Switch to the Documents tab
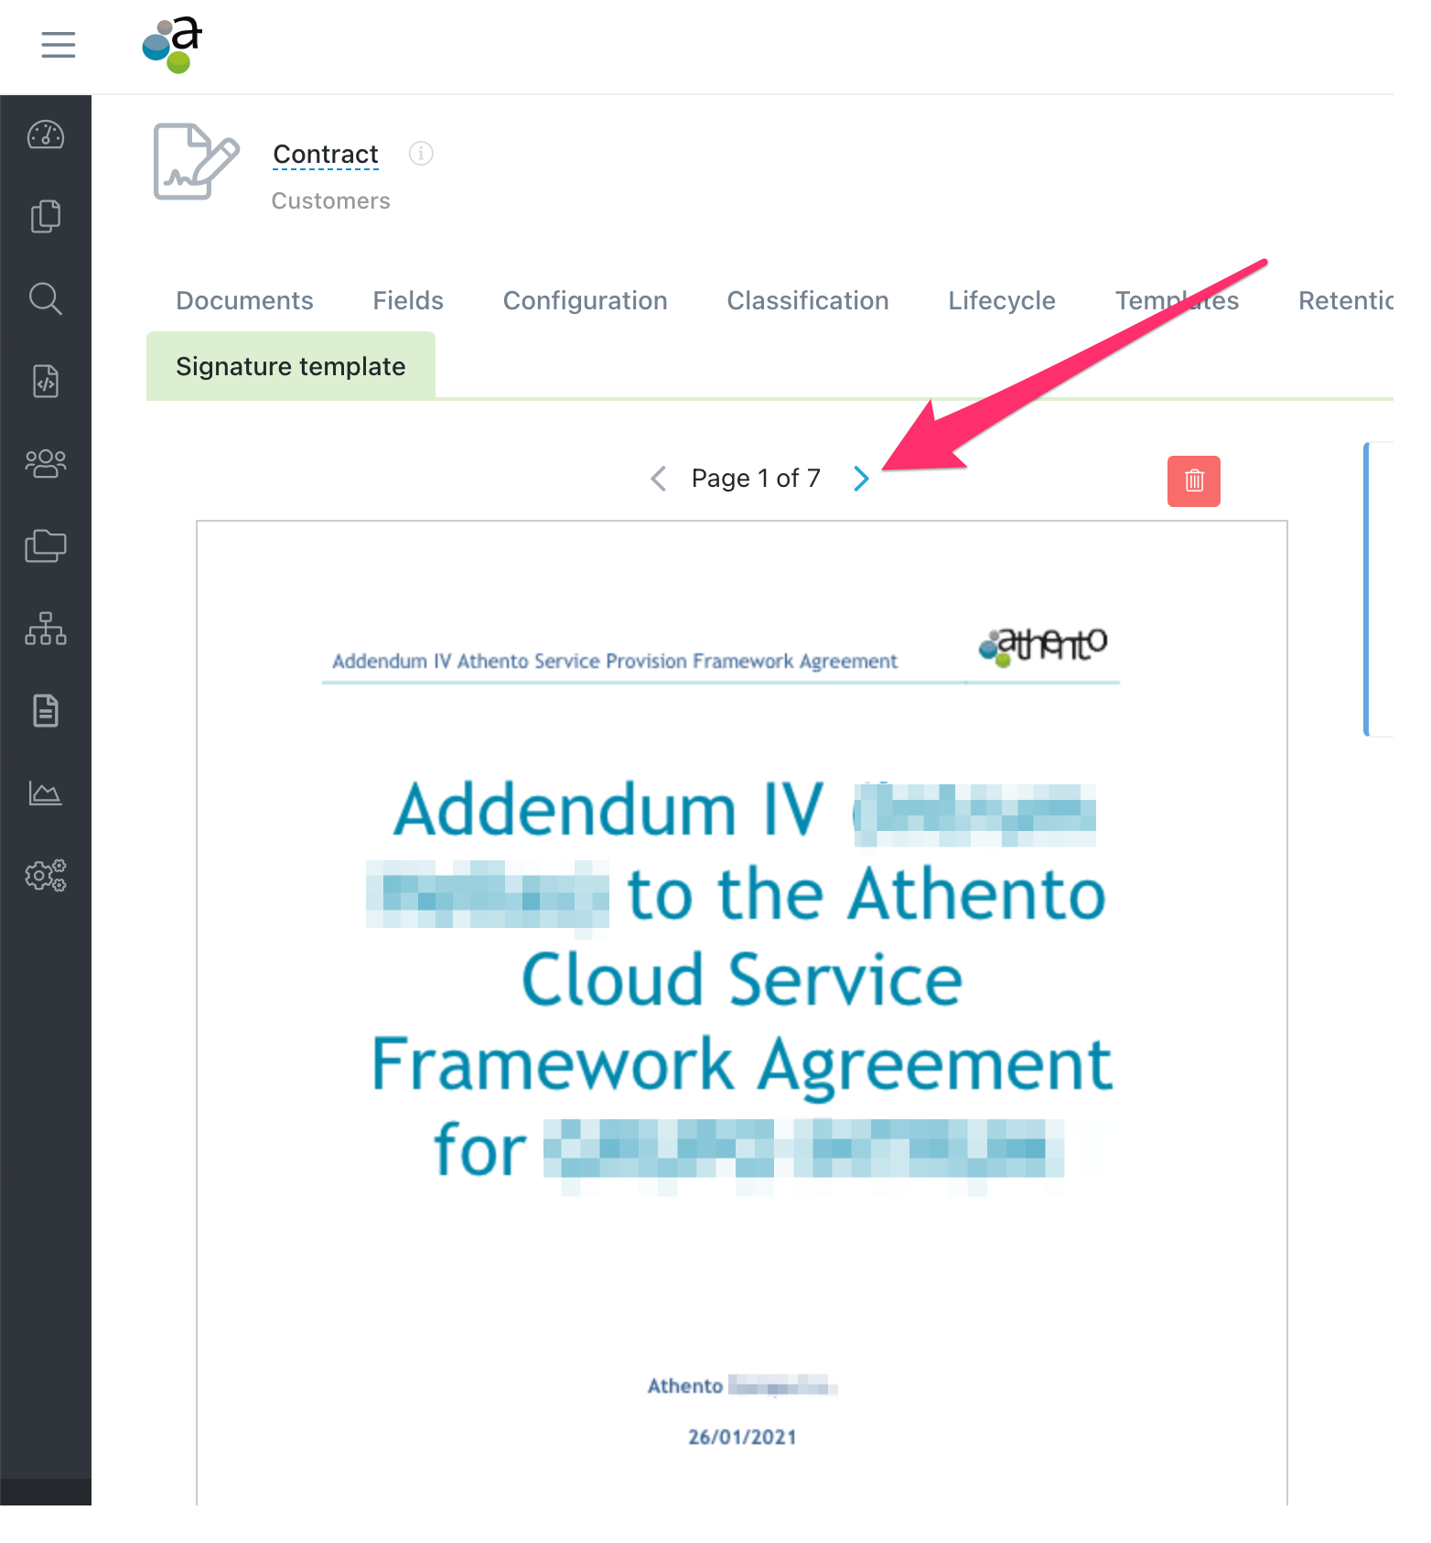Image resolution: width=1431 pixels, height=1543 pixels. point(244,300)
